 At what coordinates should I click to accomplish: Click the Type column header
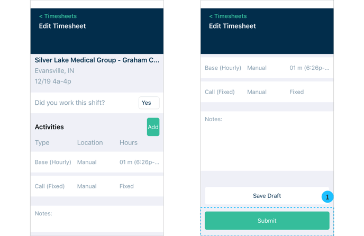click(x=42, y=142)
